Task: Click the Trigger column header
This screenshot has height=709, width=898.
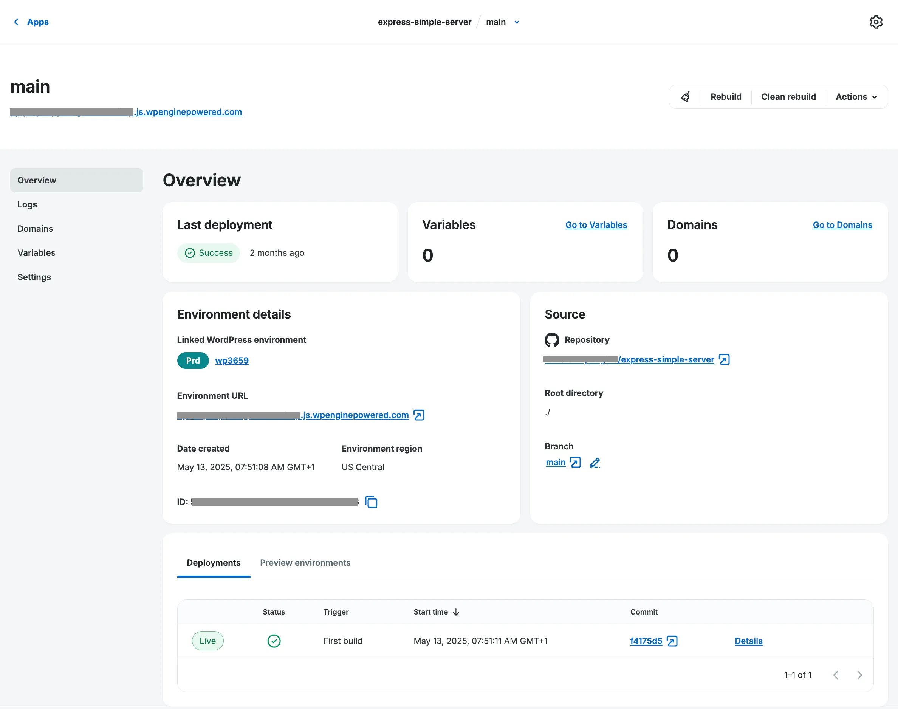Action: coord(336,612)
